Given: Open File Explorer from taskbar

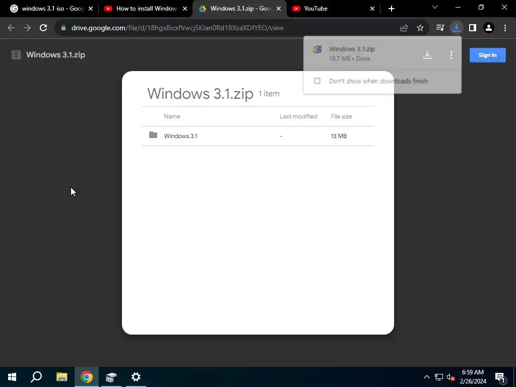Looking at the screenshot, I should 61,377.
